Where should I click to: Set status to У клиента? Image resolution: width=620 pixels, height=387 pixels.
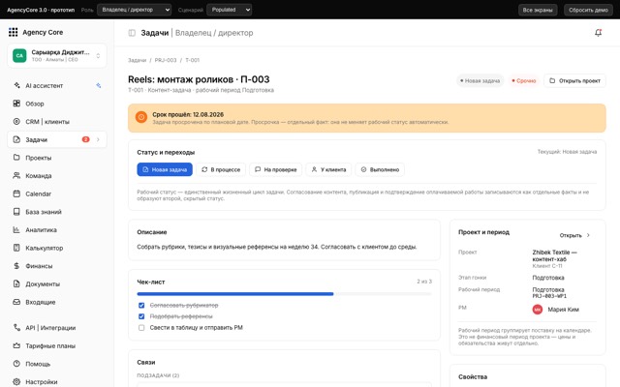click(x=328, y=169)
